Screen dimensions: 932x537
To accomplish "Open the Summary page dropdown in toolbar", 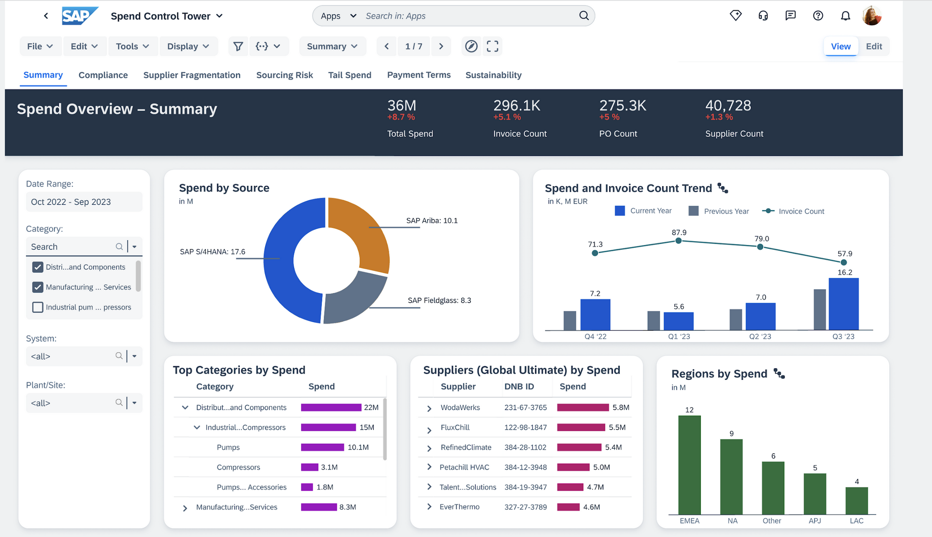I will click(332, 46).
